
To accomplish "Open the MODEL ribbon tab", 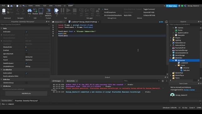I will click(38, 6).
